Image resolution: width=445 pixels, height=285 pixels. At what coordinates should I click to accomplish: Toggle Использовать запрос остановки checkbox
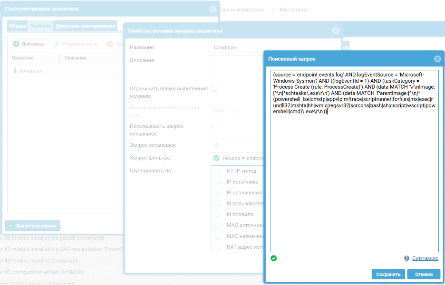pos(214,126)
